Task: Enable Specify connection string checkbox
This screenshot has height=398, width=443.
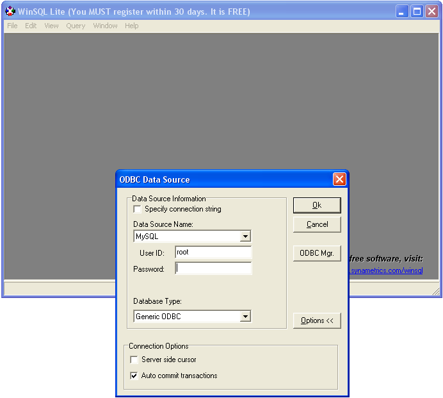Action: tap(137, 209)
